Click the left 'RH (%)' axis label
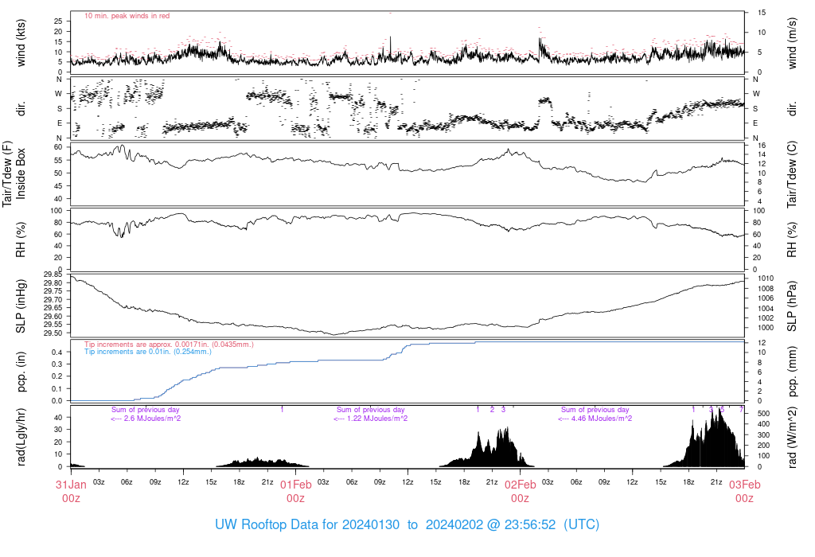The width and height of the screenshot is (815, 557). (21, 240)
